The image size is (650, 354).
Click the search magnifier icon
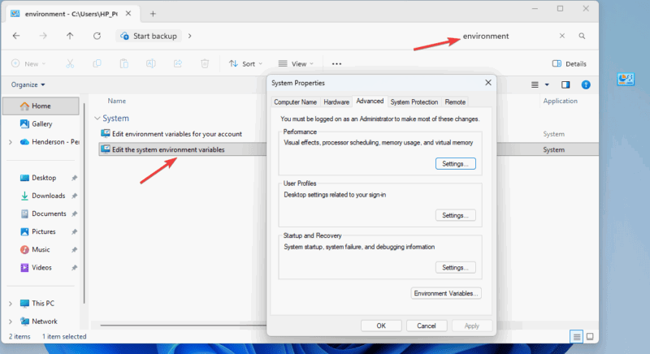point(582,36)
